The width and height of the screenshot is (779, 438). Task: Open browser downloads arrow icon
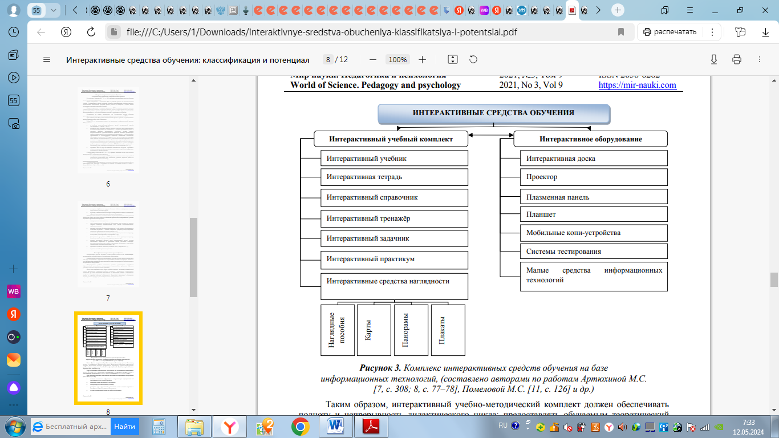[765, 32]
